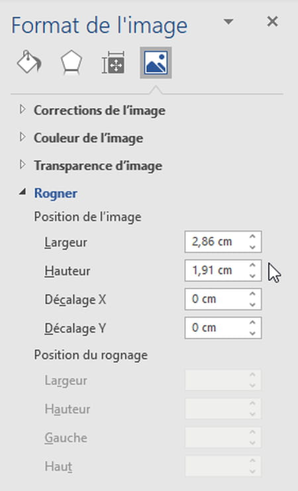Open the Fill & Line paint bucket tab

(x=29, y=62)
